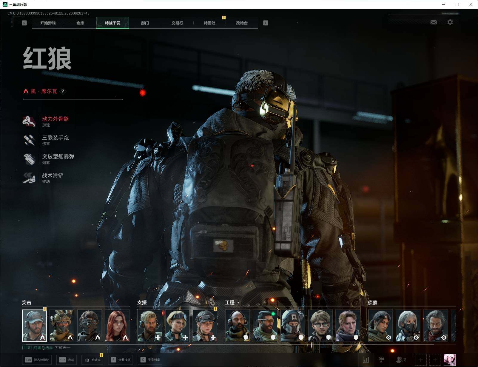Select the 特战干员 tab
478x367 pixels.
click(x=112, y=23)
